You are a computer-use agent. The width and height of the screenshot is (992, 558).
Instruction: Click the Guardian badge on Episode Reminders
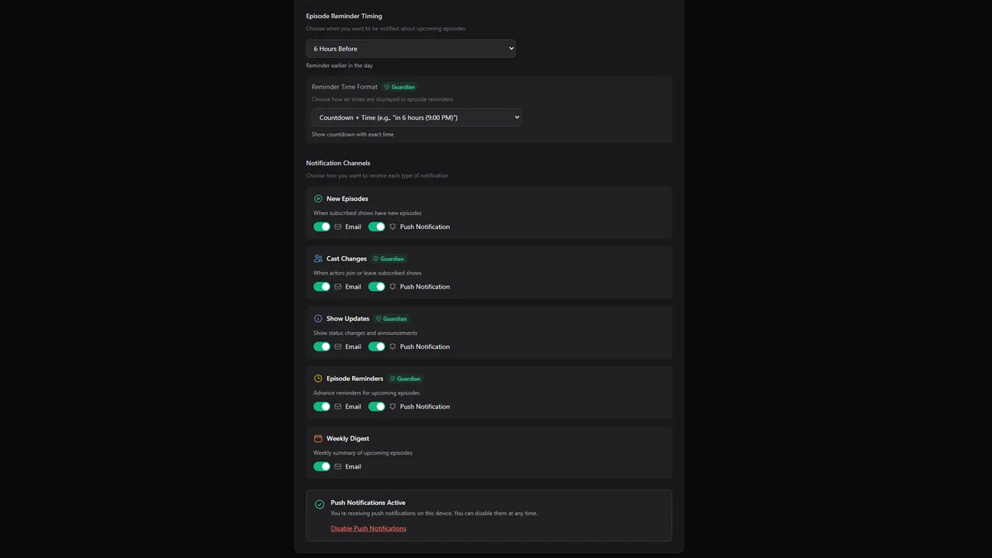tap(407, 379)
